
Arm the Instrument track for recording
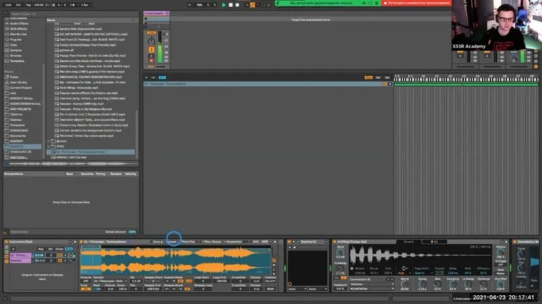151,61
